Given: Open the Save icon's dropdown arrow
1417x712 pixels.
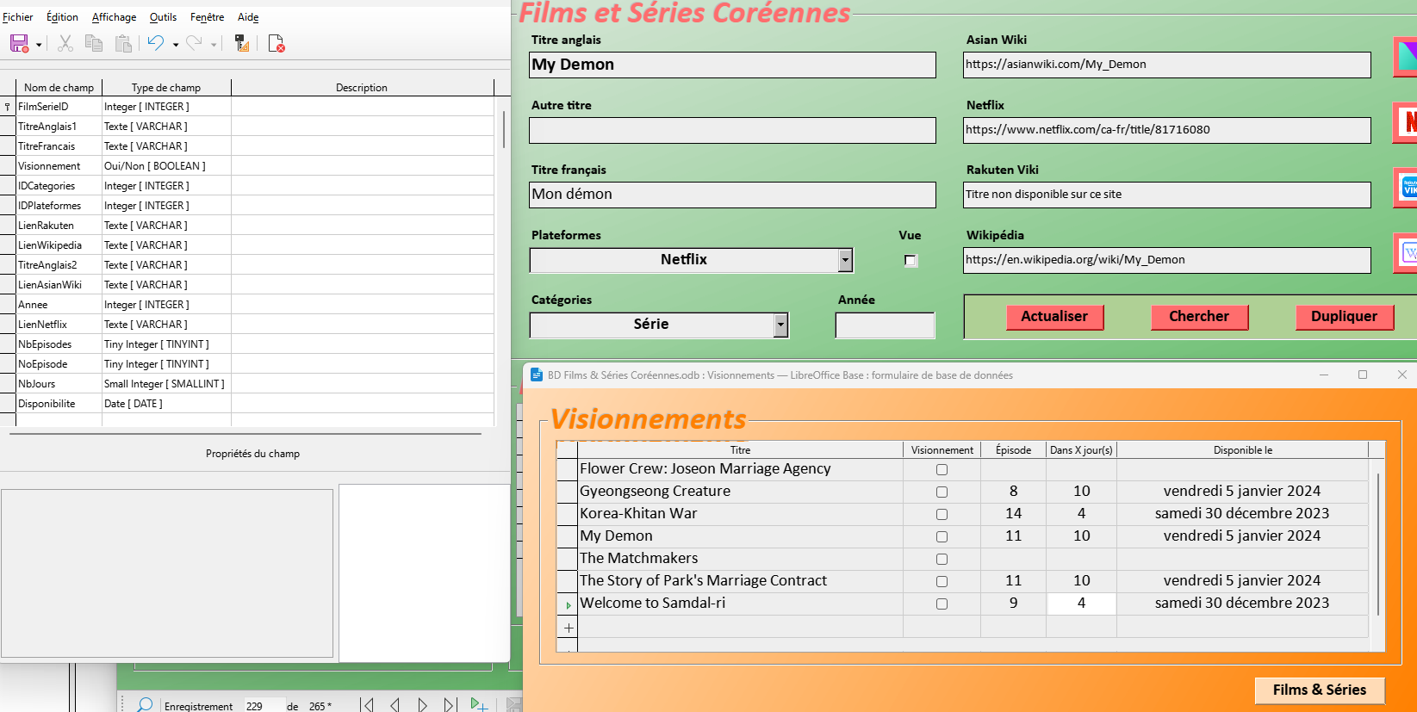Looking at the screenshot, I should coord(39,45).
